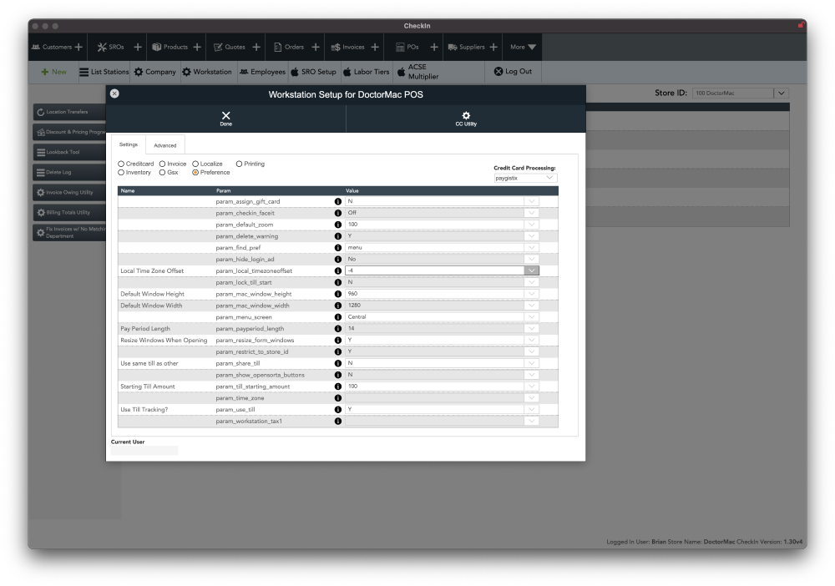Select the Creditcard radio button
835x586 pixels.
121,164
